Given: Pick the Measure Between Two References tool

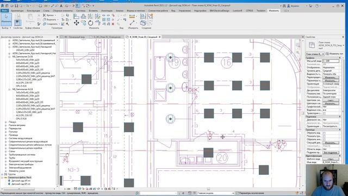Looking at the screenshot, I should (x=132, y=23).
